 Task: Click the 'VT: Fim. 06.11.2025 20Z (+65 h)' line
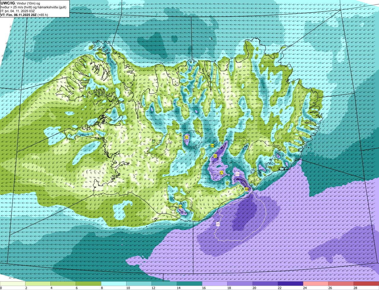(x=24, y=15)
